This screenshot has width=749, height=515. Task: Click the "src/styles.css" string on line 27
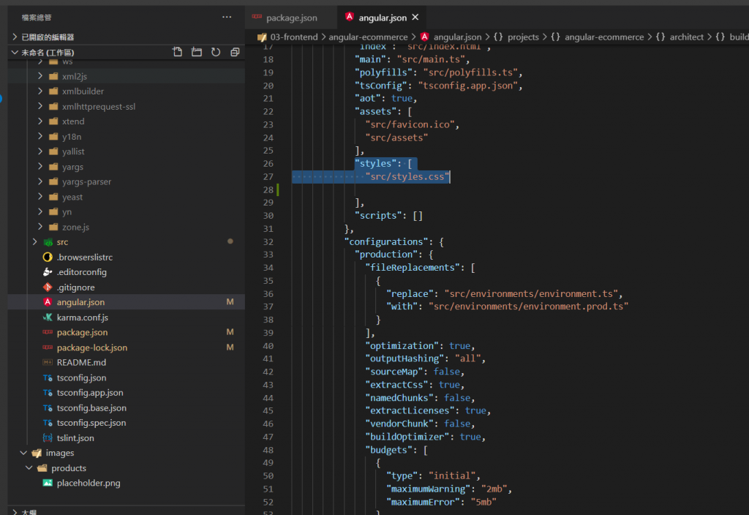point(407,177)
